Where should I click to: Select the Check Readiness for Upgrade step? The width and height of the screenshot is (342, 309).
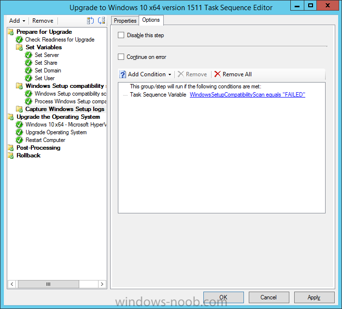[60, 40]
